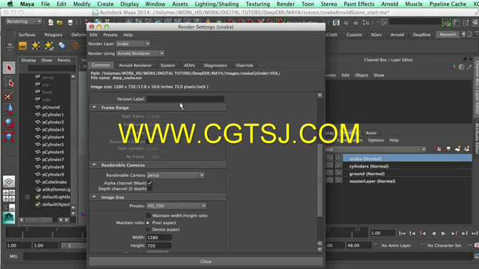This screenshot has width=479, height=269.
Task: Select the Scale tool cube icon
Action: pos(9,136)
